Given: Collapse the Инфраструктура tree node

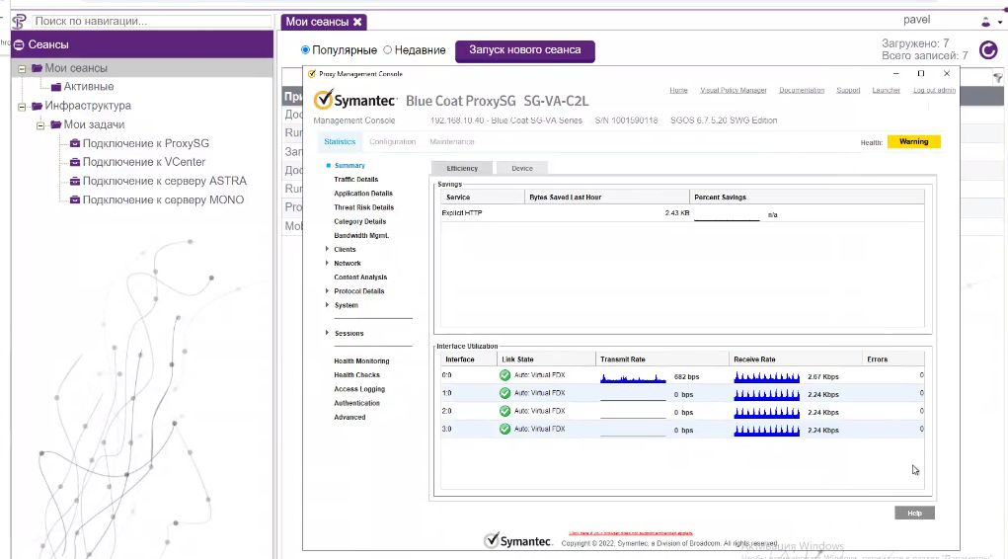Looking at the screenshot, I should tap(22, 106).
